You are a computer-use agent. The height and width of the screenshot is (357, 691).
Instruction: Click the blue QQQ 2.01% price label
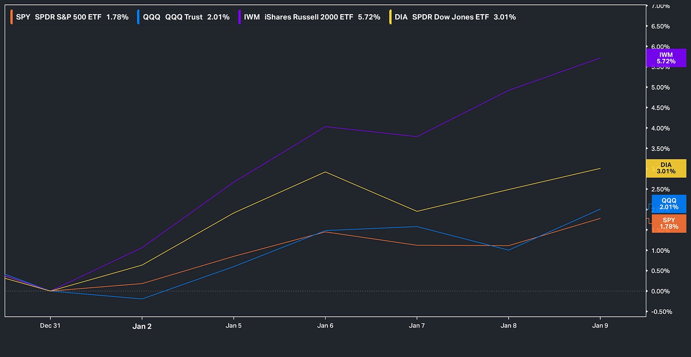(669, 204)
